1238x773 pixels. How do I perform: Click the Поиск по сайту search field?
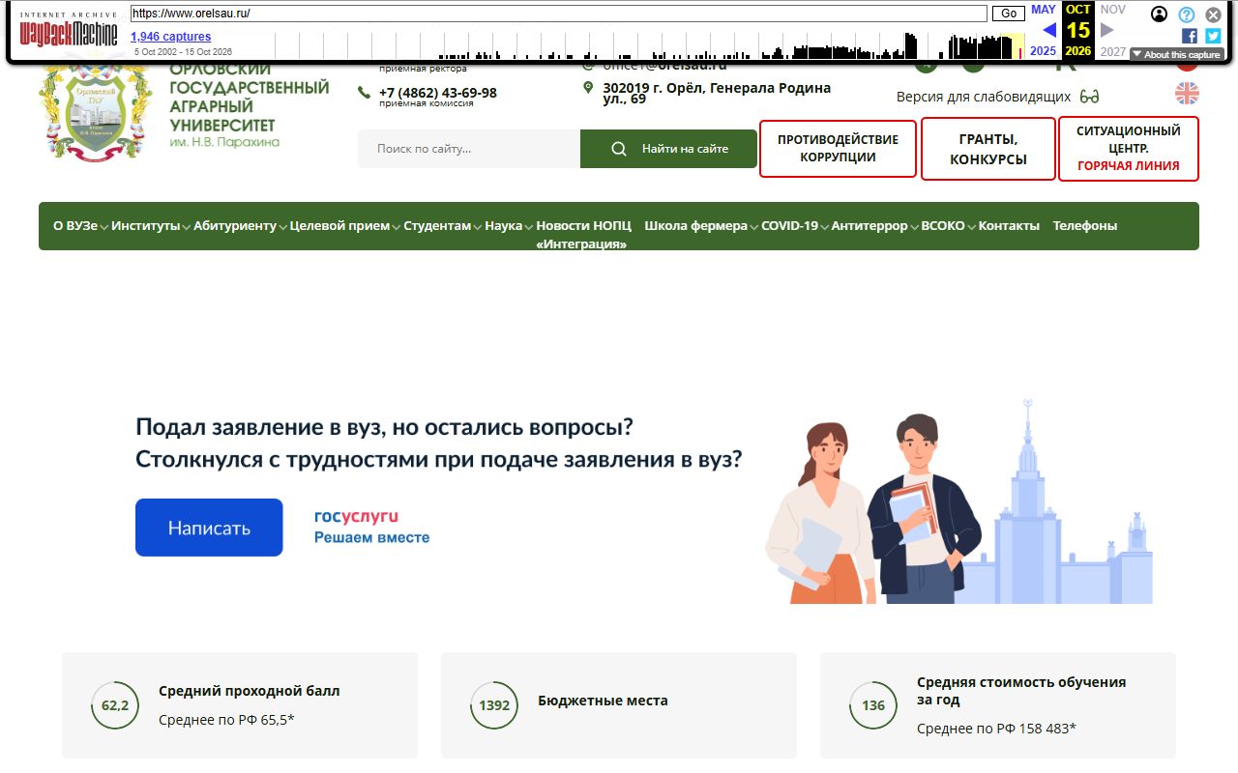[x=469, y=149]
